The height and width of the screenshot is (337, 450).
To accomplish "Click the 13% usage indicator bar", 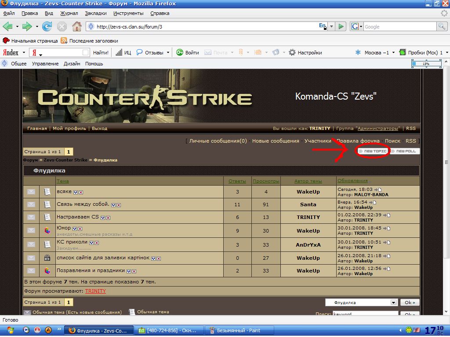I will coord(426,64).
